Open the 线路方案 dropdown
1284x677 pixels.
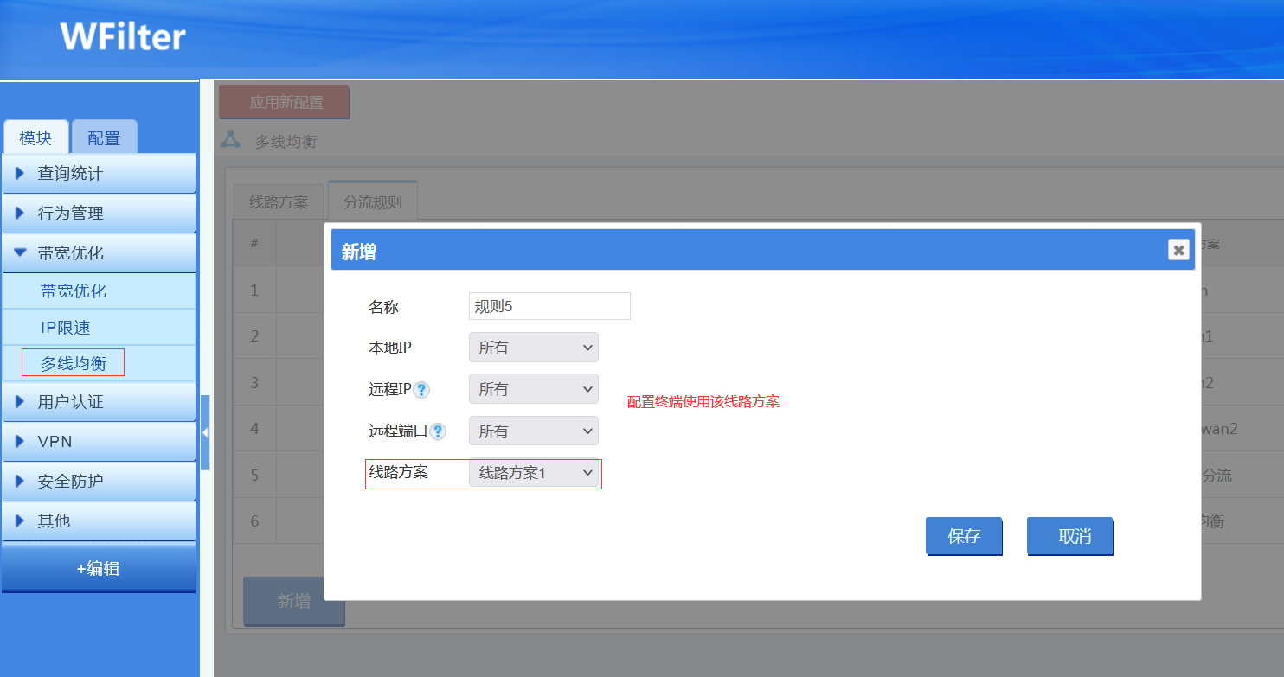click(533, 473)
